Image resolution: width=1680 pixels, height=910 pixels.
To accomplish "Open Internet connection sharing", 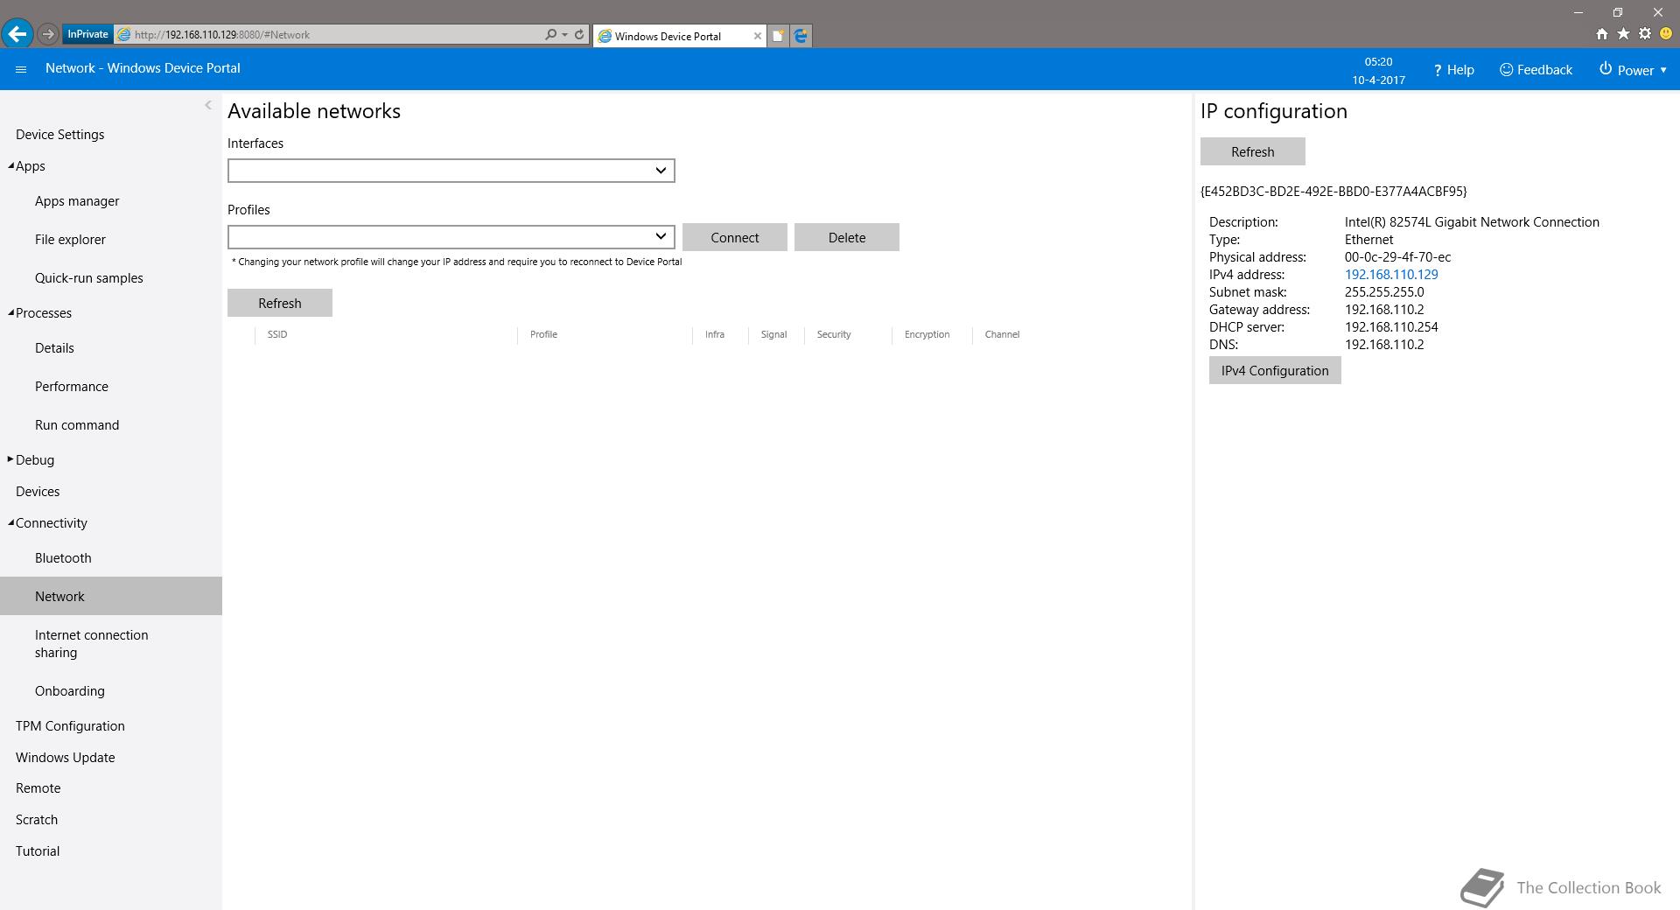I will pos(92,644).
